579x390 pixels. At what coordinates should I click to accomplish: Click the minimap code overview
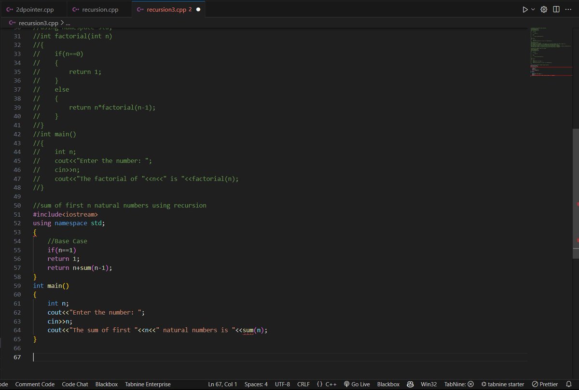point(550,51)
